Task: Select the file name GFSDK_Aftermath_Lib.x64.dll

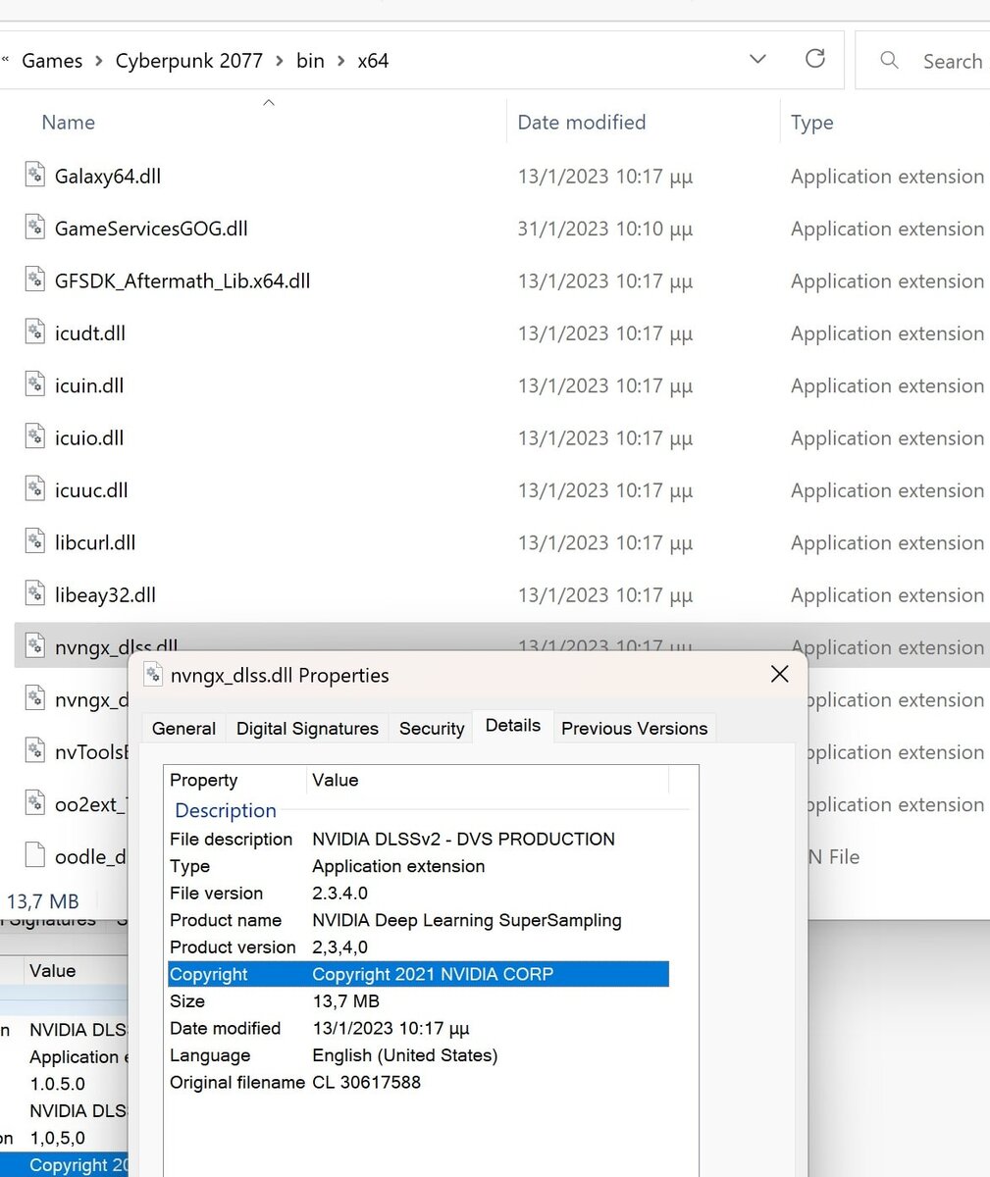Action: click(182, 281)
